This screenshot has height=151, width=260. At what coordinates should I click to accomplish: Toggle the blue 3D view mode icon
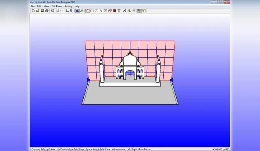[77, 11]
